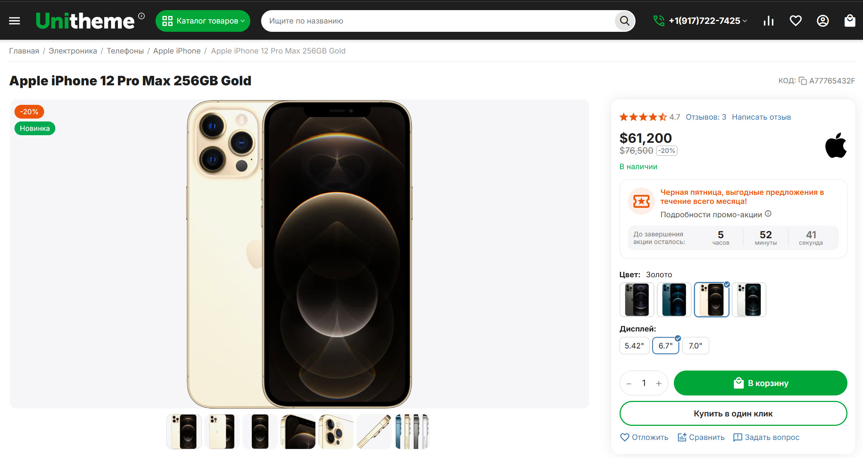Screen dimensions: 863x458
Task: Select the 7.0" display option
Action: click(695, 346)
